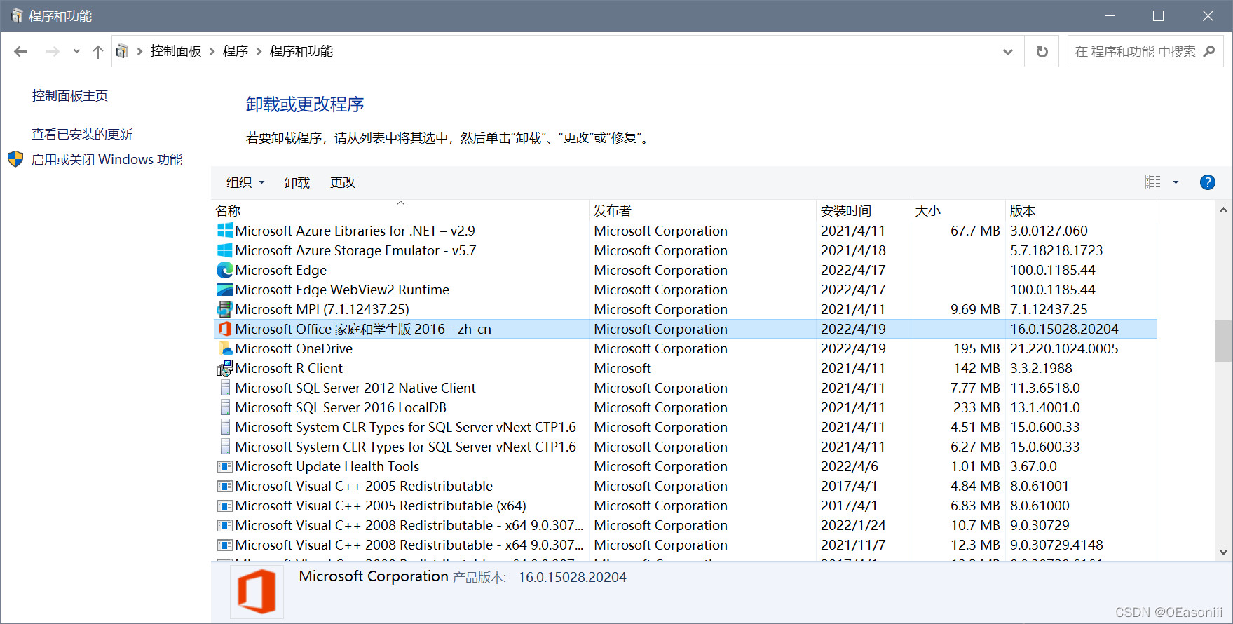Click the SQL Server 2016 LocalDB icon
The height and width of the screenshot is (624, 1233).
point(225,407)
